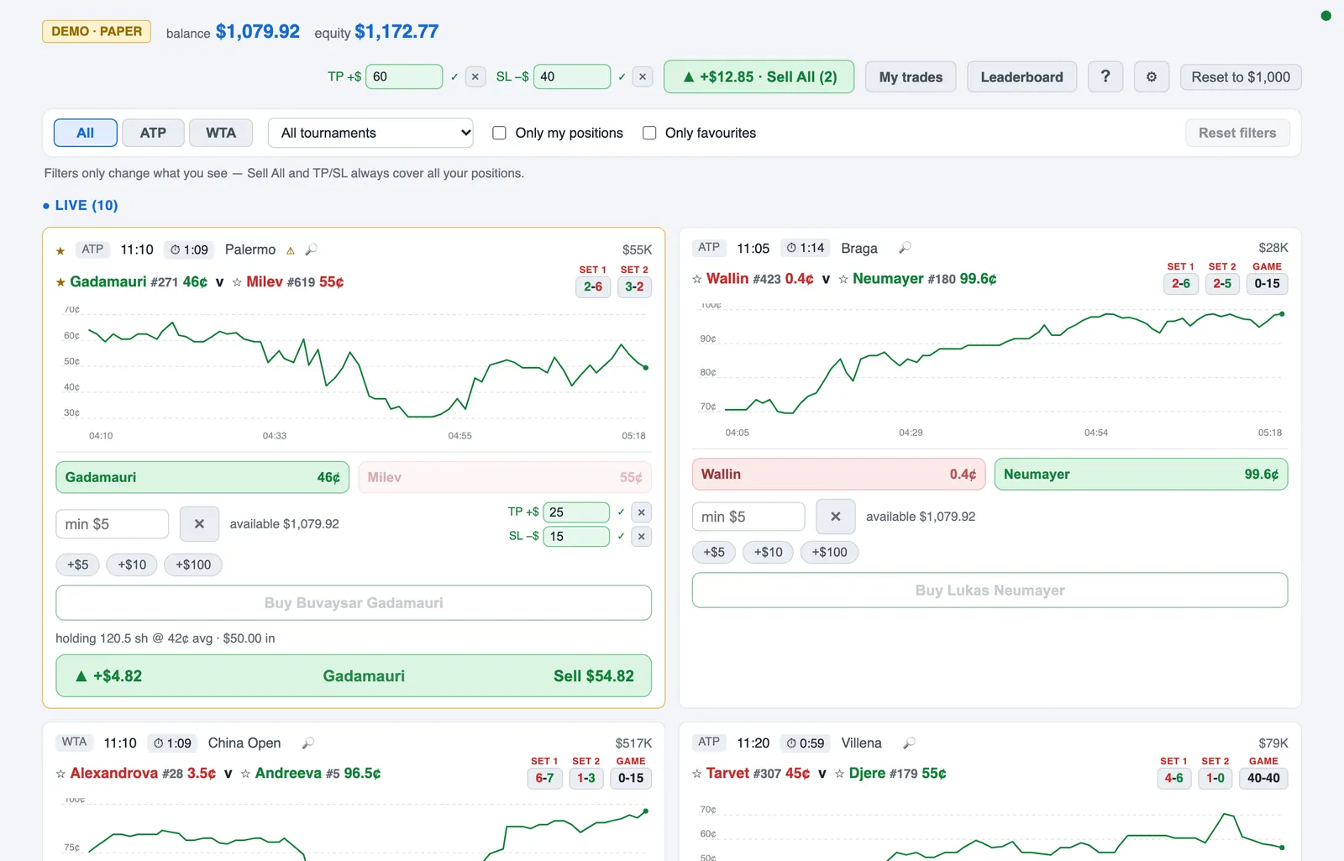Select Wallin 0.4¢ outcome button
Screen dimensions: 1344x861
(x=838, y=474)
